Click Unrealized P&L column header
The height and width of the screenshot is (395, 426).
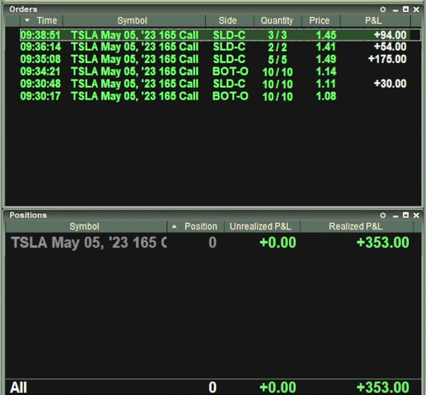pos(262,226)
